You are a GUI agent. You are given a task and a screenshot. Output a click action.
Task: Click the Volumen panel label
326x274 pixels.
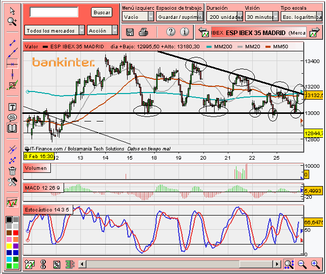(x=36, y=168)
